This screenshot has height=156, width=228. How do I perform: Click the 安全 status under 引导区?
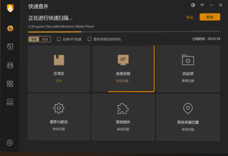click(x=59, y=81)
